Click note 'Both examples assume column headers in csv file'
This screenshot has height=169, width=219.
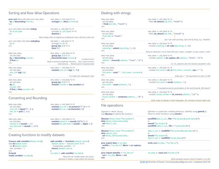point(191,159)
